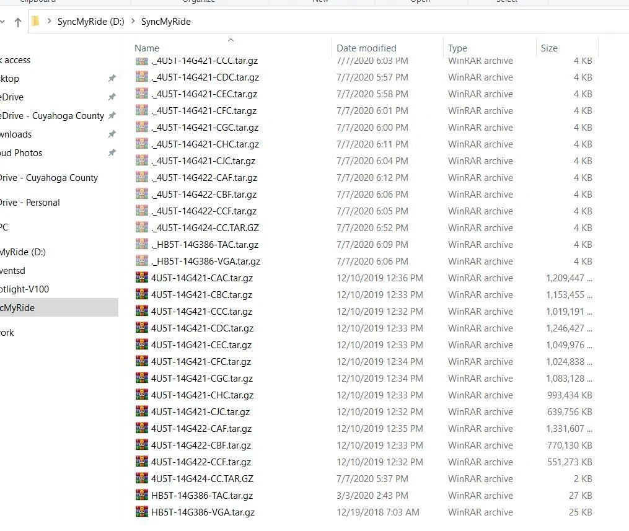Screen dimensions: 629x531
Task: Sort files by the Type column
Action: 457,48
